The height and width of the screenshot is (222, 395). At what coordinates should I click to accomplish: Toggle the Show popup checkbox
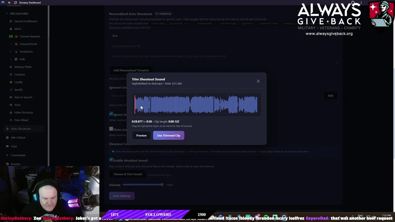pos(111,129)
